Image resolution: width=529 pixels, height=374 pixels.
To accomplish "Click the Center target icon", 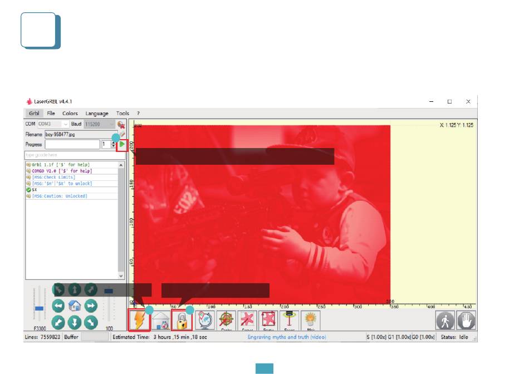I will pyautogui.click(x=226, y=321).
